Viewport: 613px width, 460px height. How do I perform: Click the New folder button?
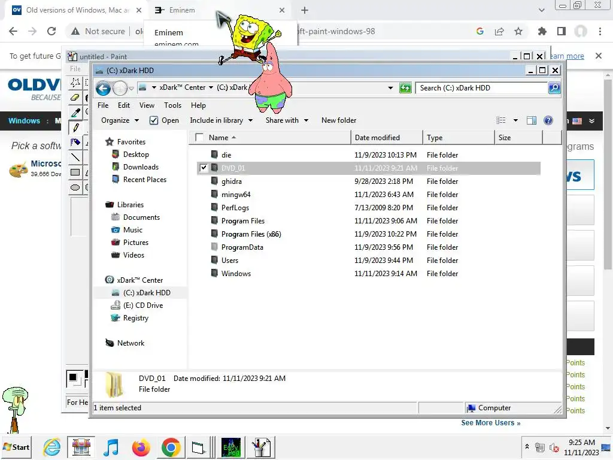click(x=339, y=120)
